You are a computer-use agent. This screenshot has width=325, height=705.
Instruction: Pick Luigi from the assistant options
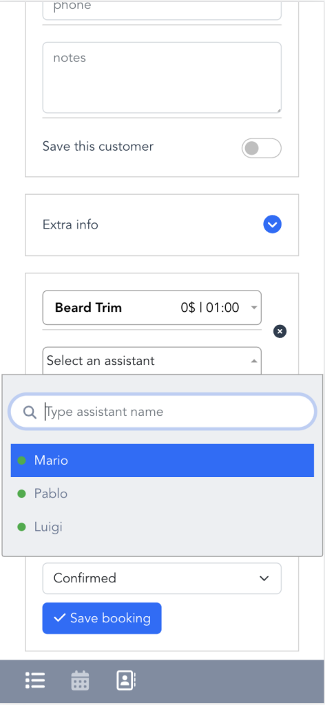pos(162,527)
